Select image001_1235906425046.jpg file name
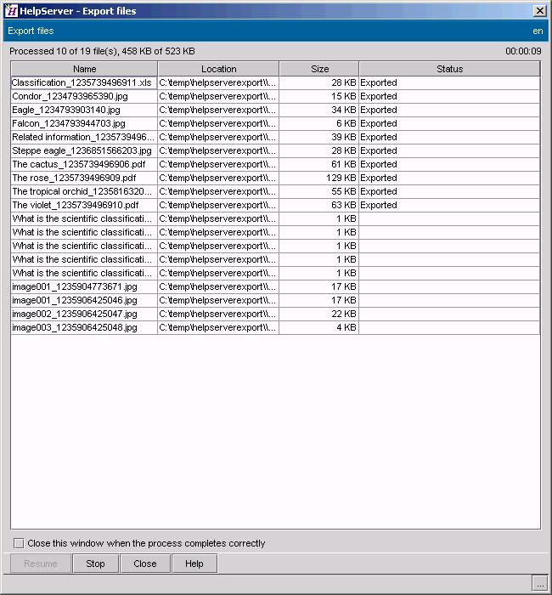 [75, 301]
